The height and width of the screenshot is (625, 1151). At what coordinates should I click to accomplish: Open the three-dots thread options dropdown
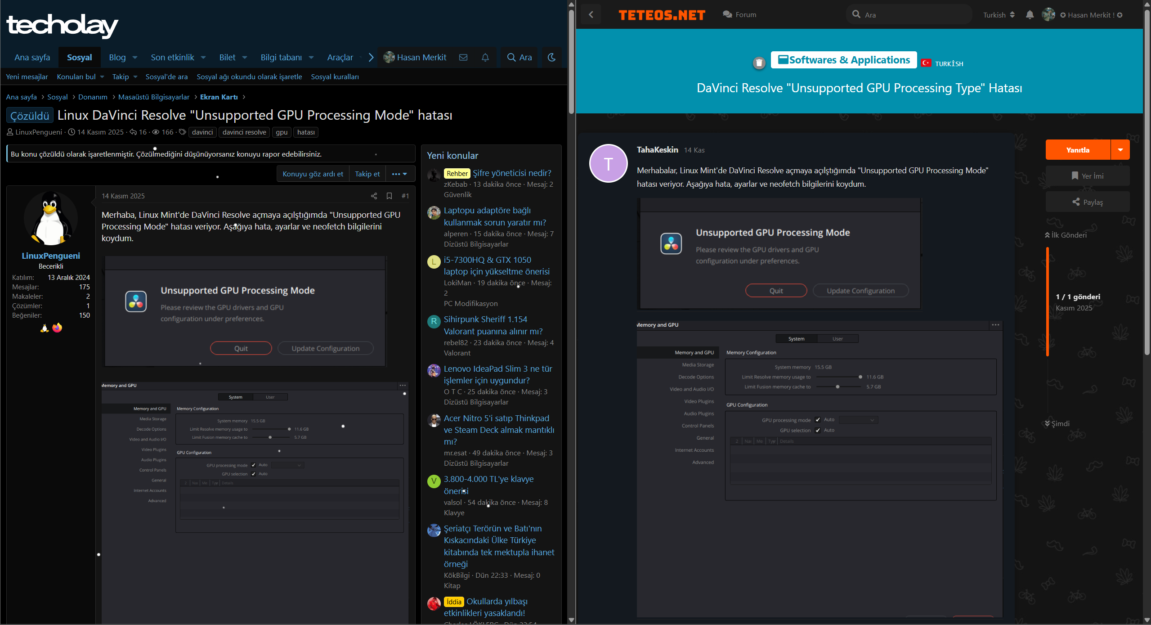[x=399, y=174]
